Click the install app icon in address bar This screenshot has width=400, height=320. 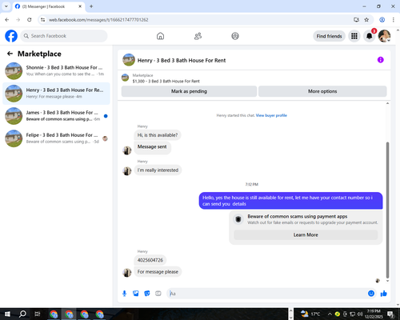(x=356, y=20)
